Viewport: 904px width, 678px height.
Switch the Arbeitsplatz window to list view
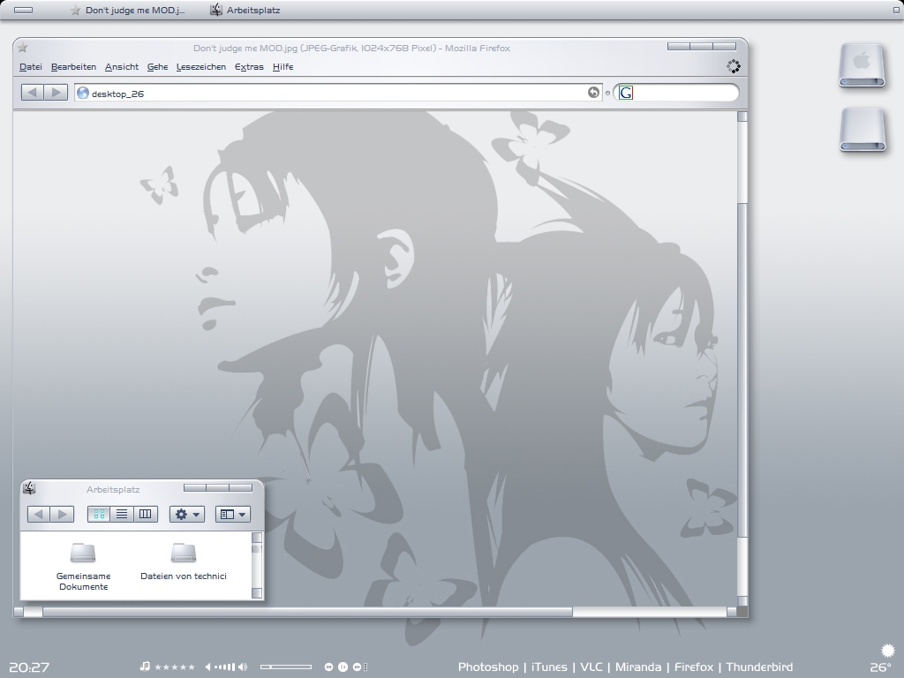click(122, 514)
